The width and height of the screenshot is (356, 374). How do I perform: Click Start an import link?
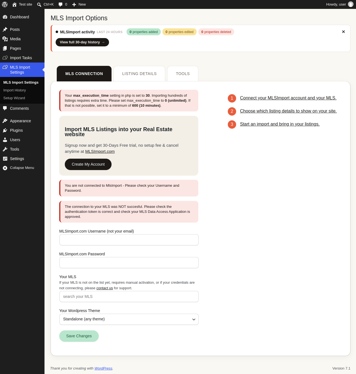click(x=280, y=124)
